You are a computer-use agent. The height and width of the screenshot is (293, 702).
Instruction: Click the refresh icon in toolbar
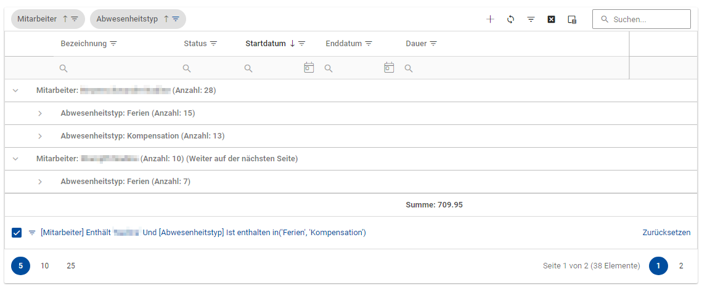(510, 19)
